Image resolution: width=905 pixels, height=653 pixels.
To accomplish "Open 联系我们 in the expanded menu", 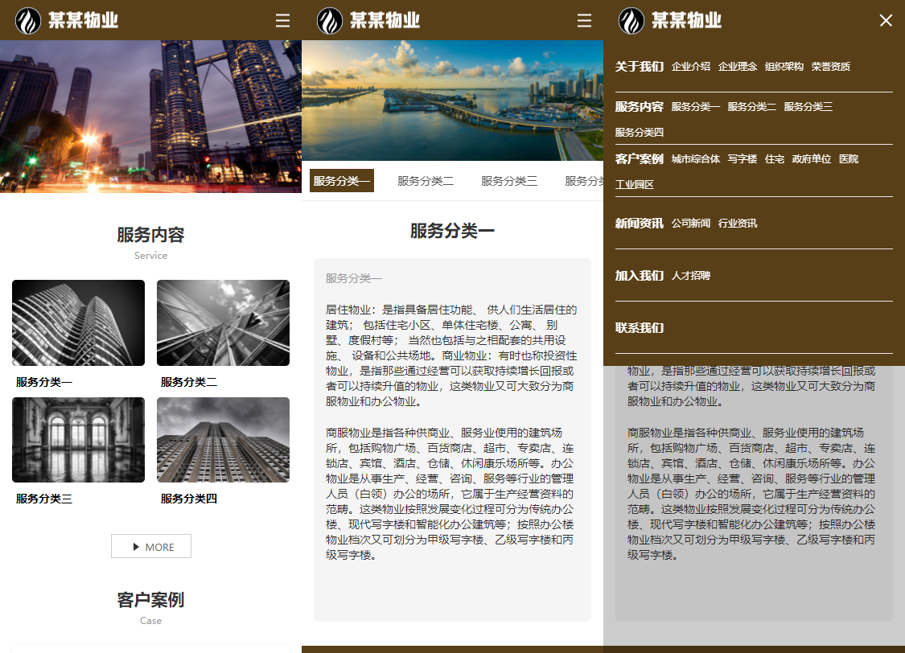I will tap(640, 327).
